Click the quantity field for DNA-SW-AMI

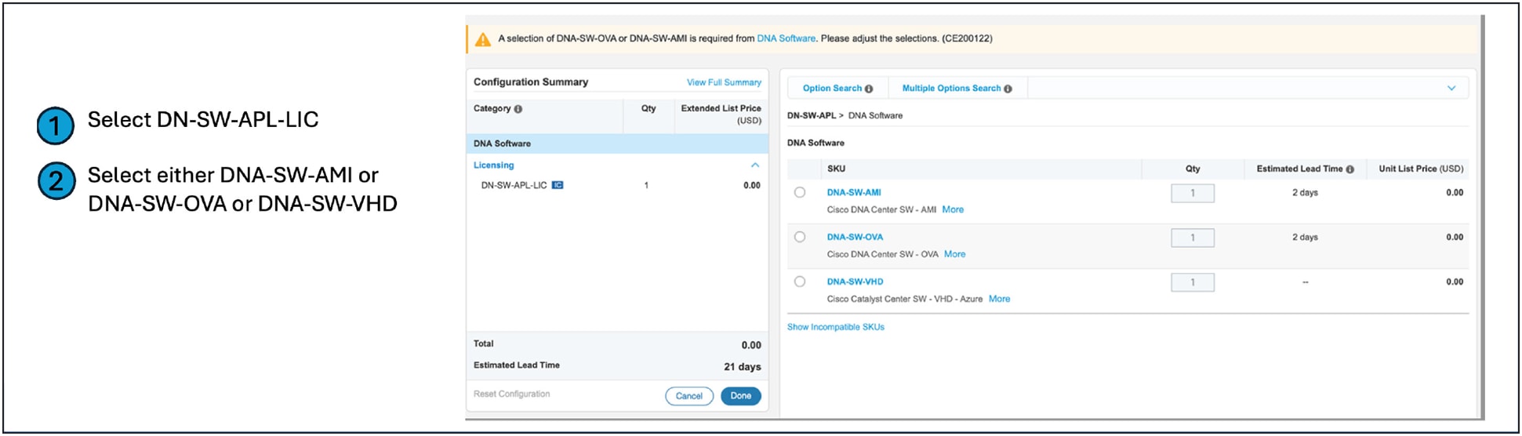coord(1193,193)
